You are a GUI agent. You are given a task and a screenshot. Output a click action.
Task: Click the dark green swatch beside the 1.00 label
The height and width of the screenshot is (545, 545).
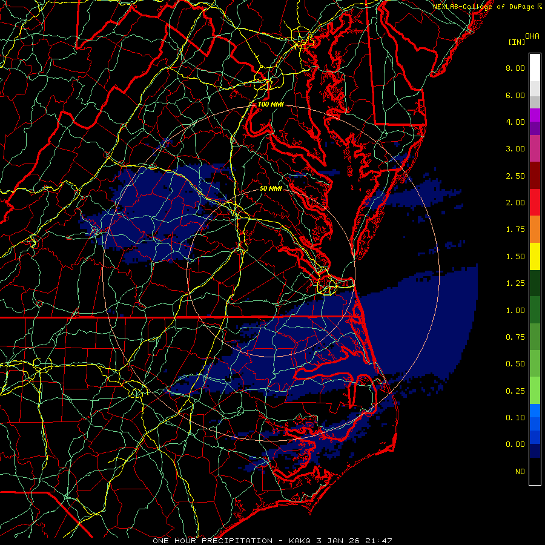pos(535,310)
